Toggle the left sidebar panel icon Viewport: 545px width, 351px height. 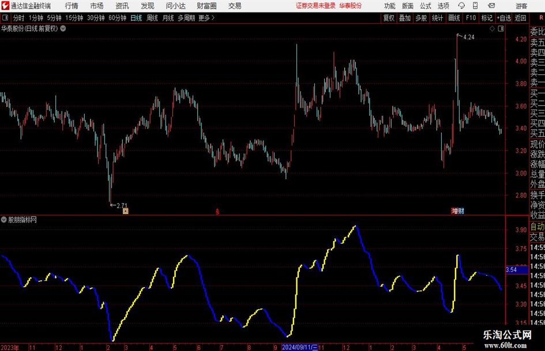[5, 18]
